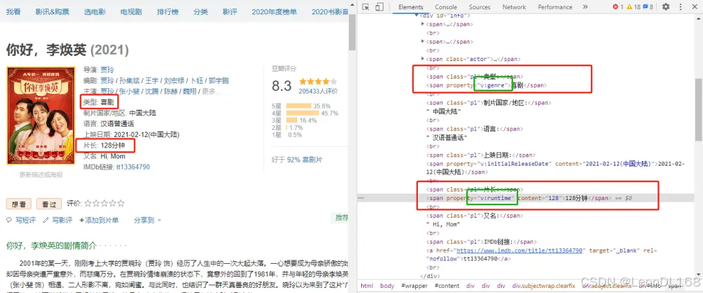This screenshot has width=703, height=293.
Task: Click the 想看 button
Action: click(x=19, y=204)
